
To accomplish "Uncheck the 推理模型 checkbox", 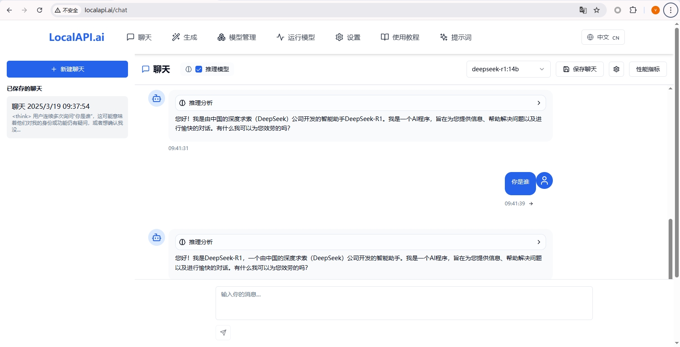I will click(199, 69).
